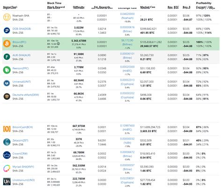Sort by the Name(Tag) column header
Screen dimensions: 222x188
click(x=10, y=7)
